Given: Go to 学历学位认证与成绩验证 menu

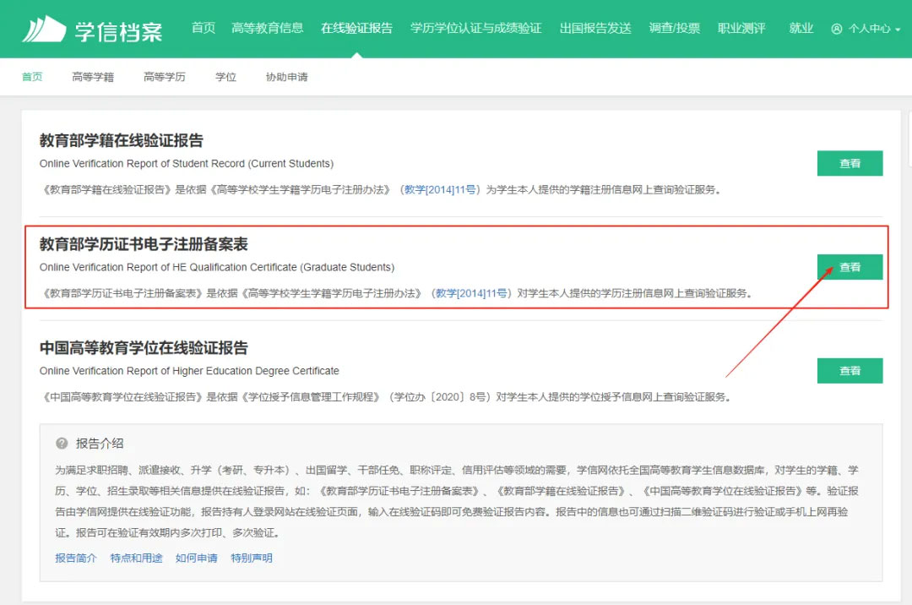Looking at the screenshot, I should tap(475, 28).
